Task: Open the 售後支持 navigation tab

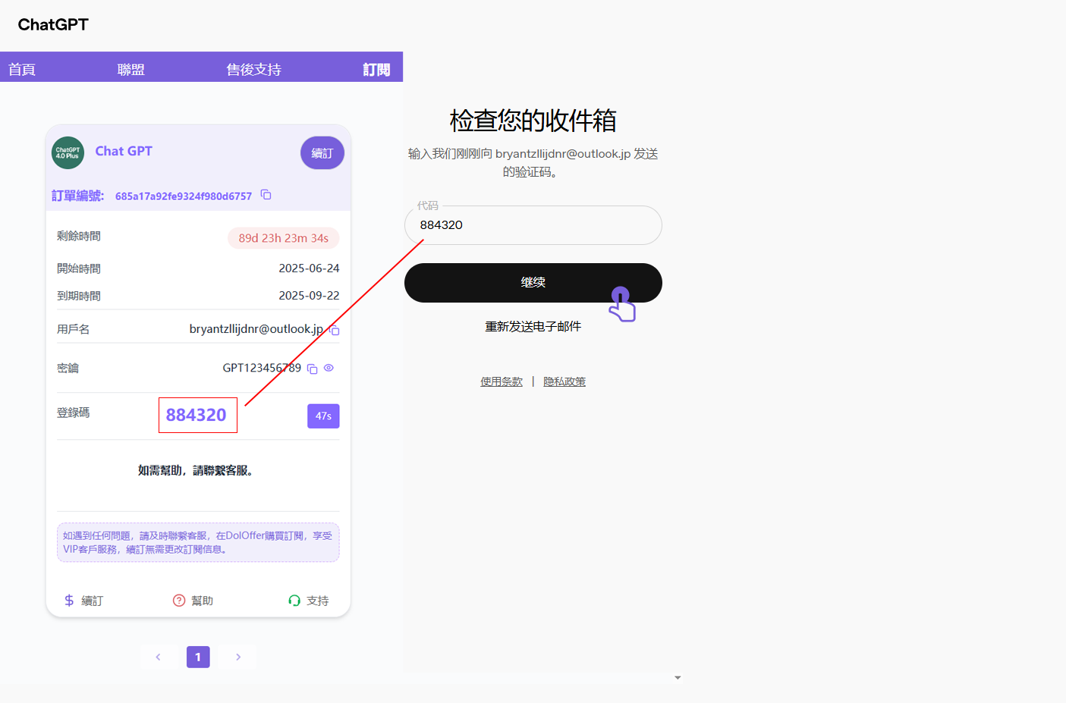Action: tap(254, 70)
